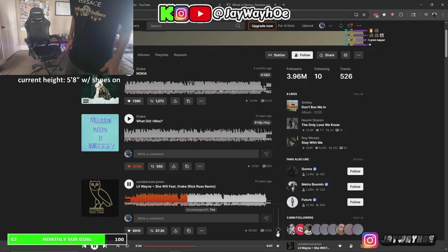Like NOKIA with the 138K heart
Viewport: 448px width, 252px height.
pyautogui.click(x=134, y=101)
